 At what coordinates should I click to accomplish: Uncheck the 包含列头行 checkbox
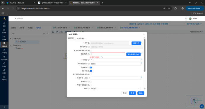(x=91, y=71)
